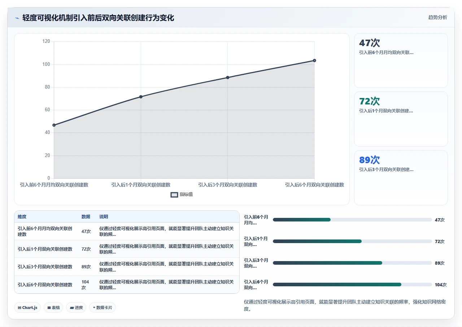Click the 72次 value in the table
The width and height of the screenshot is (462, 327).
point(86,249)
